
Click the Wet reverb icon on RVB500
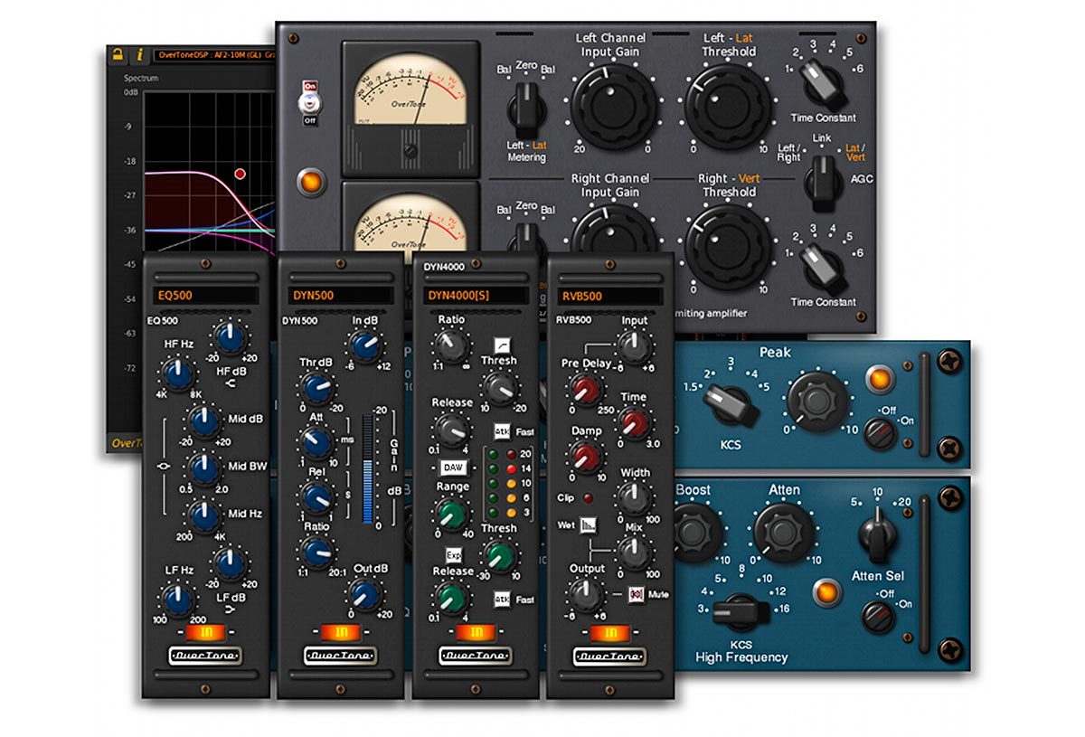pyautogui.click(x=588, y=524)
